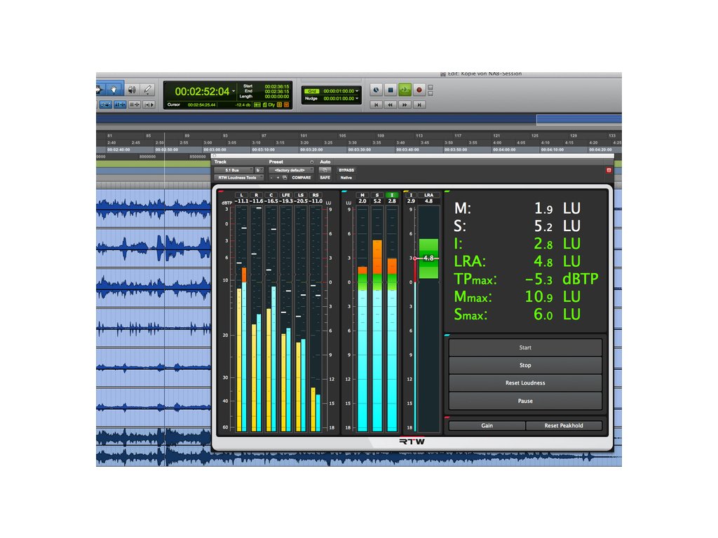Screen dimensions: 718x538
Task: Click the Native plugin format button
Action: pos(346,177)
